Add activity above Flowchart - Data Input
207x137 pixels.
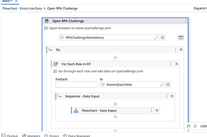[115, 104]
